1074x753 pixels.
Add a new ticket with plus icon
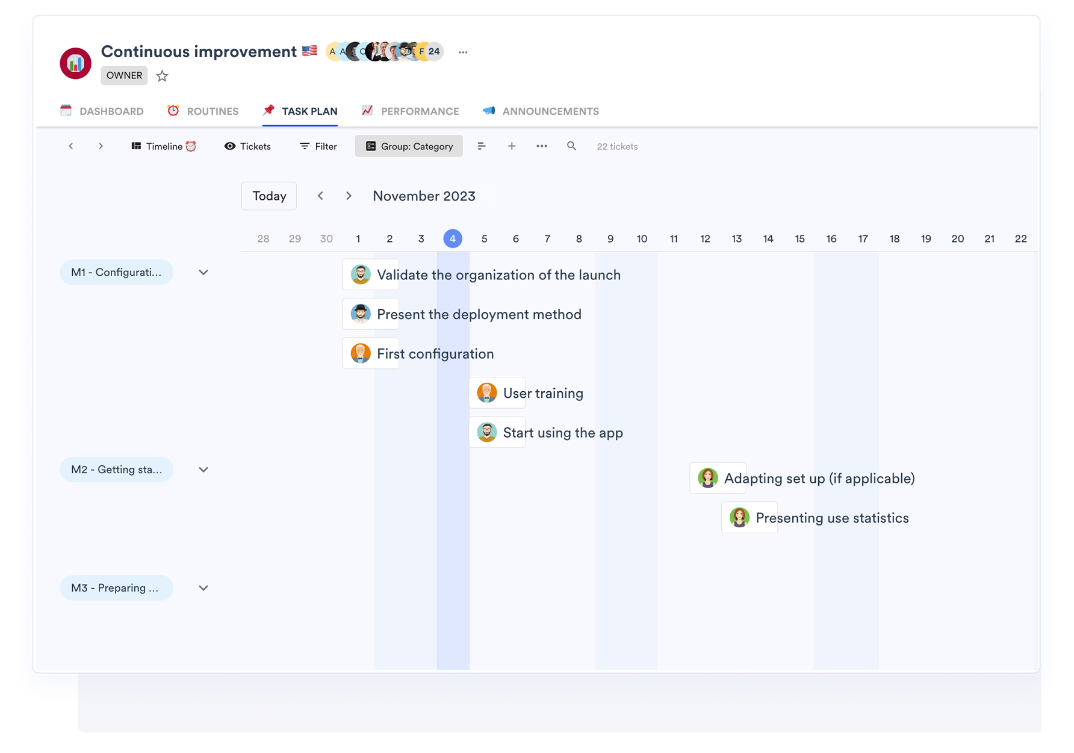[511, 146]
